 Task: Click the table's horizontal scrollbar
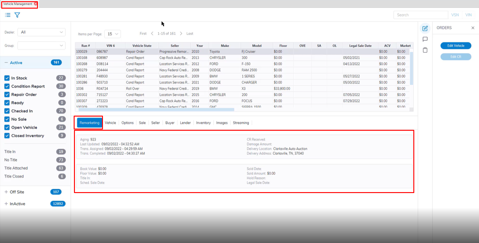pos(156,109)
